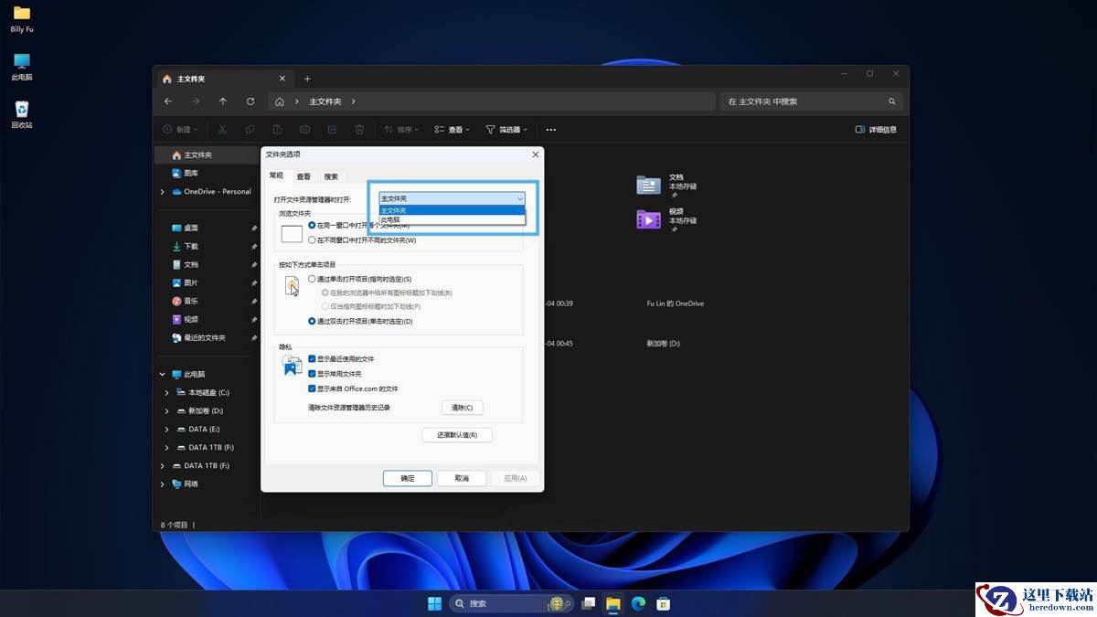Select 在同一窗口中打开 radio button
This screenshot has height=617, width=1097.
pos(312,225)
